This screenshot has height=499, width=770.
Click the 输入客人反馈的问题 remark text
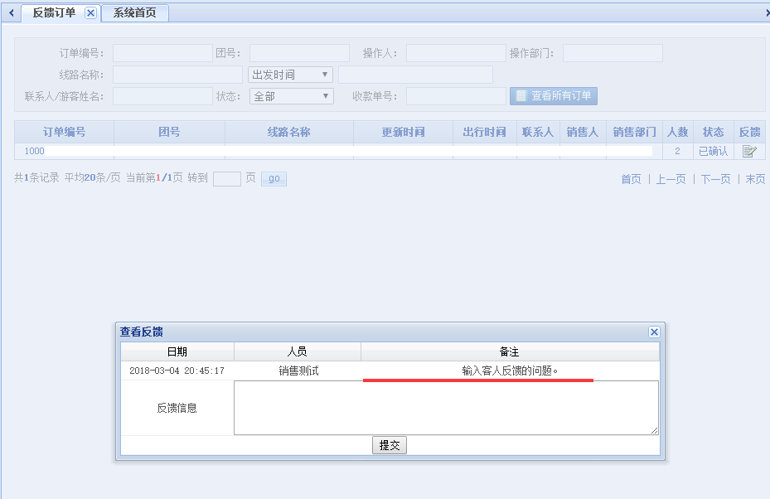coord(510,371)
